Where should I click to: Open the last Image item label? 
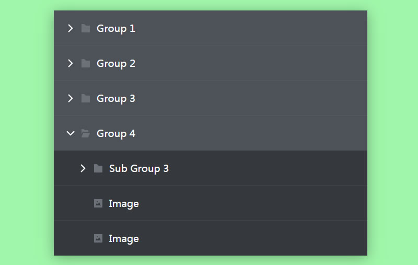coord(124,238)
